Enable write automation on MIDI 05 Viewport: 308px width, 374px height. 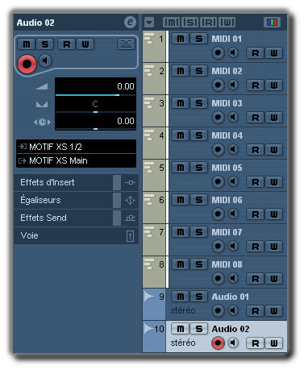[x=274, y=182]
